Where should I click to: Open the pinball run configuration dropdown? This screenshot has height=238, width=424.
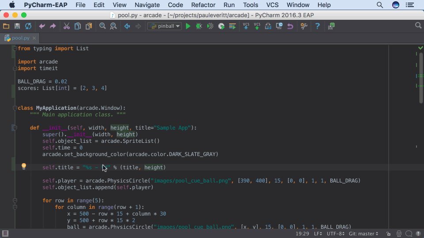point(164,26)
